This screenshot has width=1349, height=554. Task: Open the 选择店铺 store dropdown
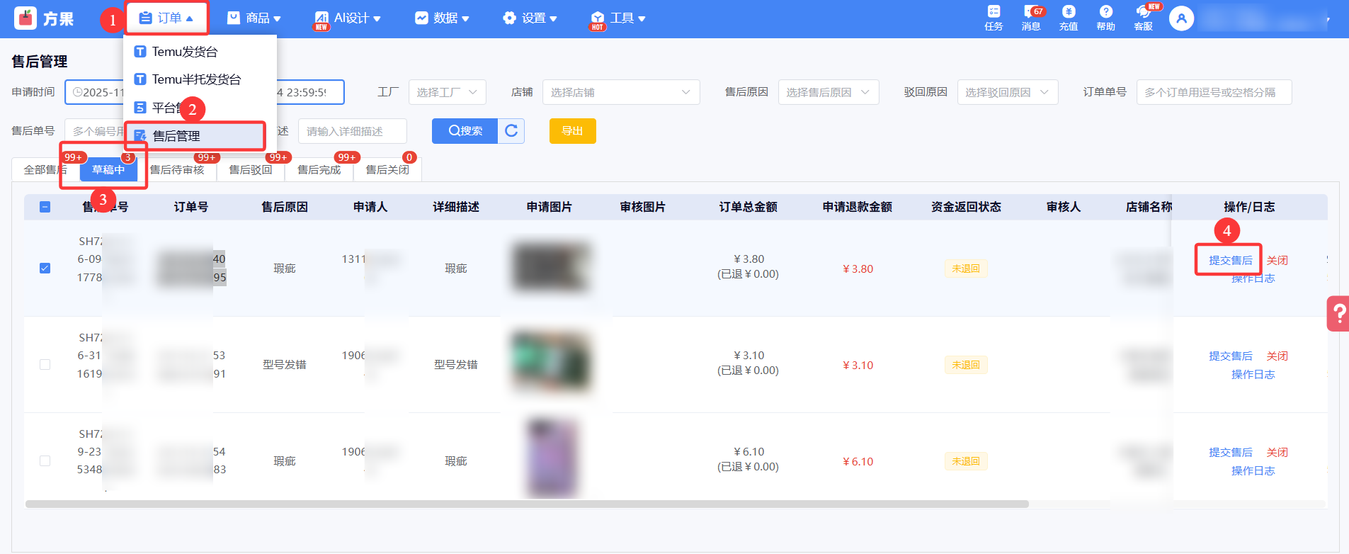tap(620, 92)
